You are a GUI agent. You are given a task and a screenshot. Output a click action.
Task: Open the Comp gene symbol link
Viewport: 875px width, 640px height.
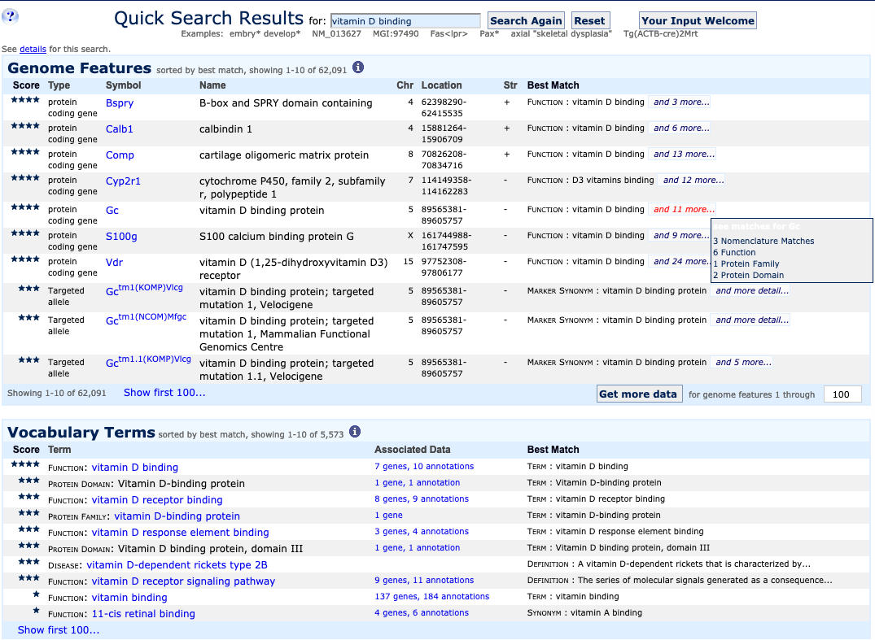tap(120, 155)
